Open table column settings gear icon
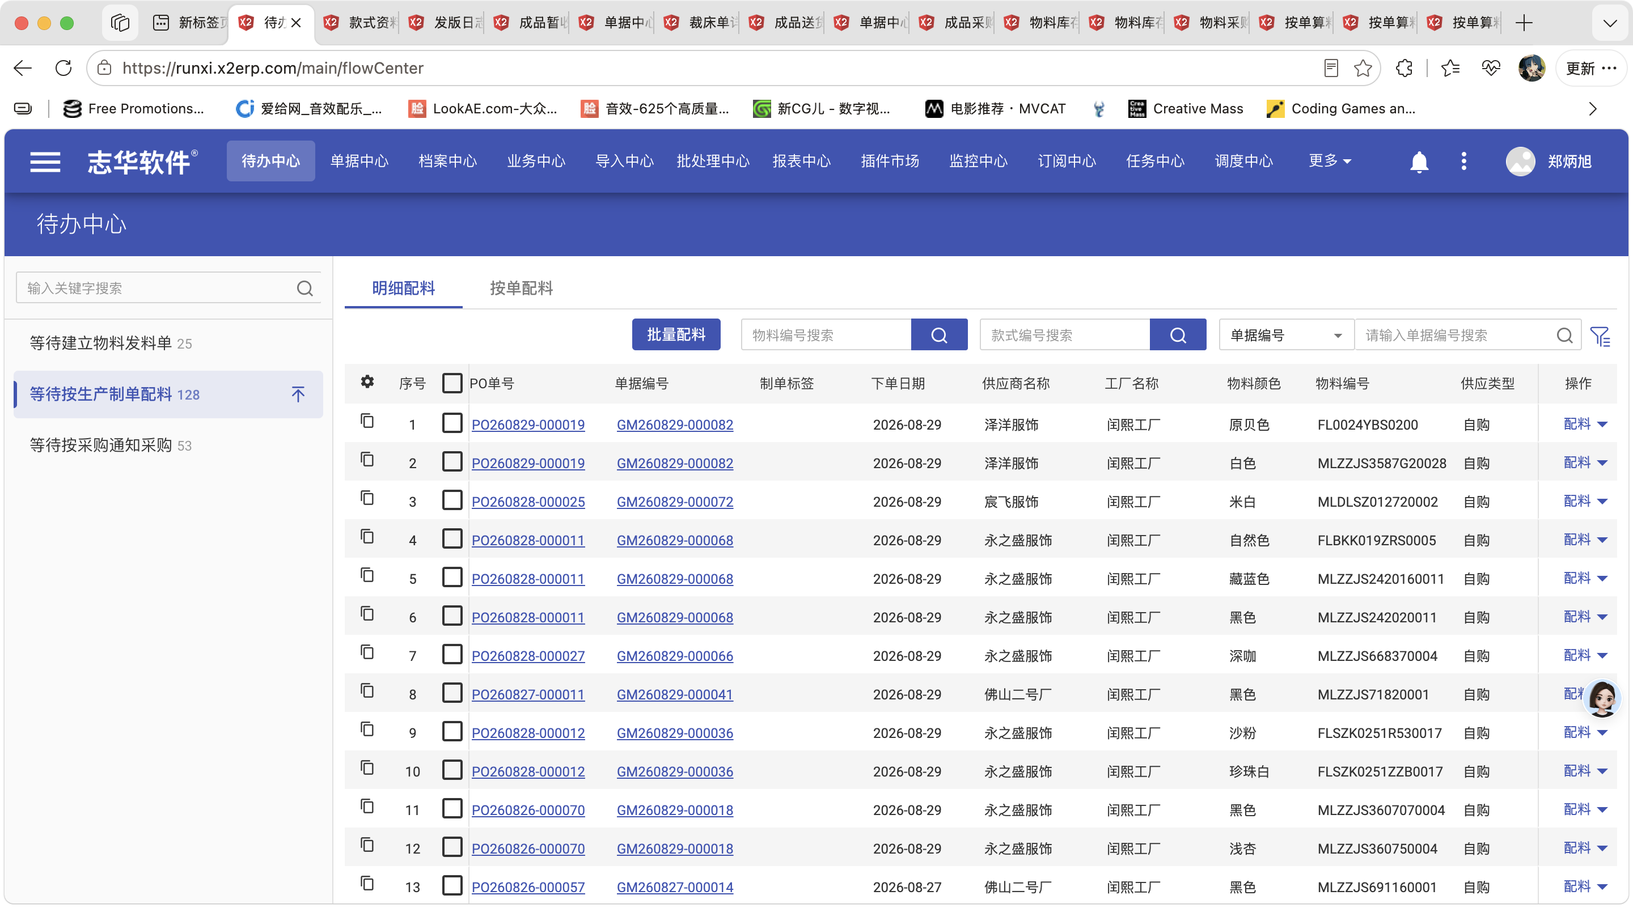This screenshot has height=908, width=1633. click(367, 381)
